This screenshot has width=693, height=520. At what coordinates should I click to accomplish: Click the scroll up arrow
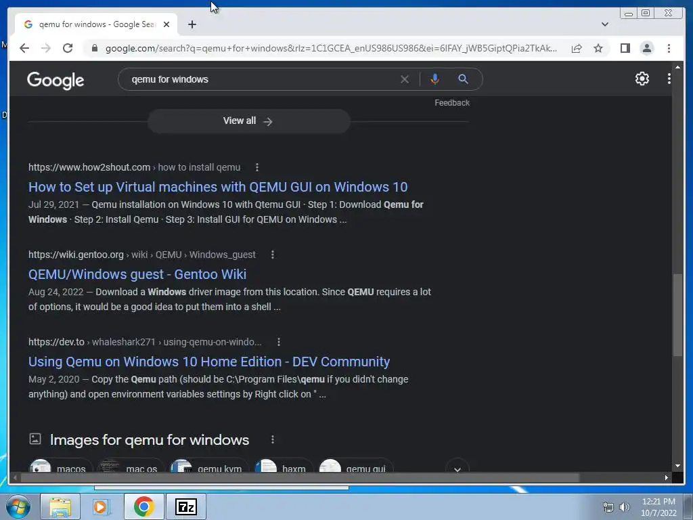pos(677,67)
